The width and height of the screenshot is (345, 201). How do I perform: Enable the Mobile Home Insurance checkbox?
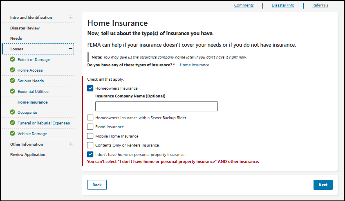90,136
